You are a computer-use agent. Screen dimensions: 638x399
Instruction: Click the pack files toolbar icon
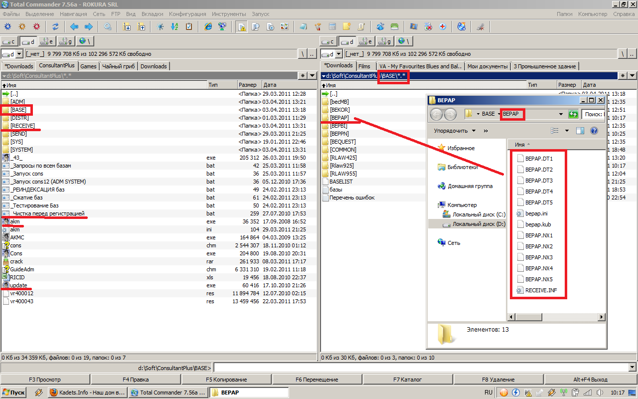[127, 26]
